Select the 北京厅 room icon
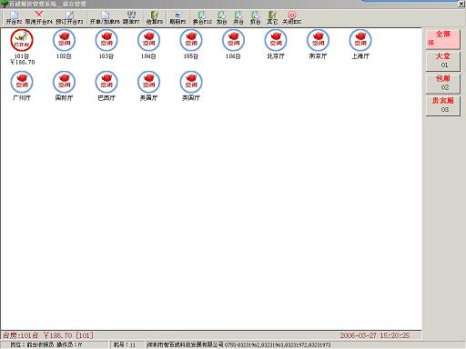 tap(276, 40)
